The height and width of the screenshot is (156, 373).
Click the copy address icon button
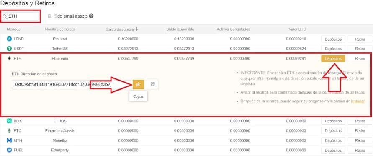click(x=138, y=84)
